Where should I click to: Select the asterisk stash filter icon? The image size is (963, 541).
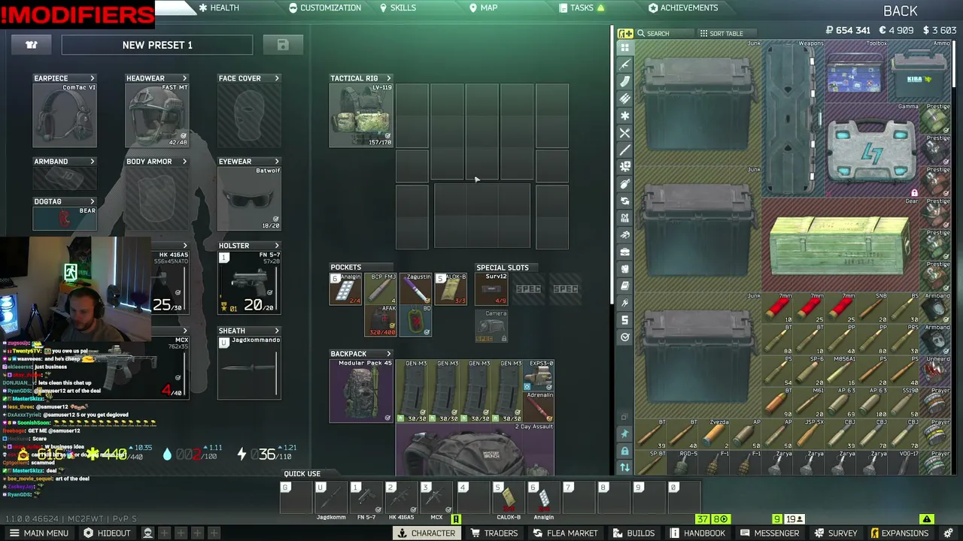[x=624, y=116]
